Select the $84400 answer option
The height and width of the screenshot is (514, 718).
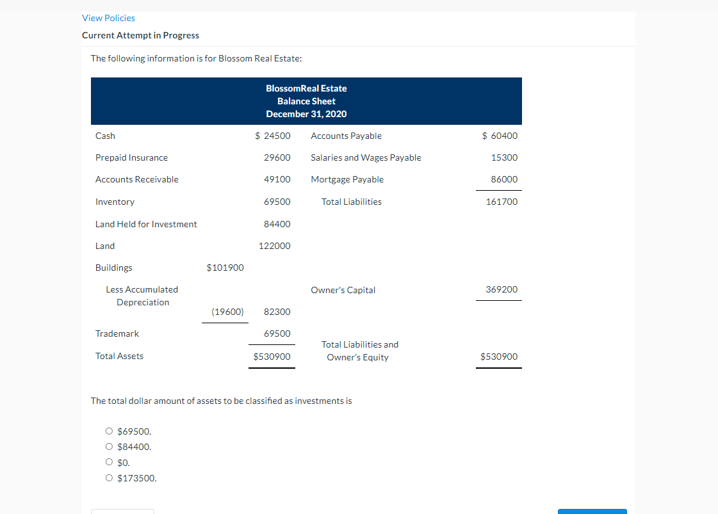[x=109, y=446]
